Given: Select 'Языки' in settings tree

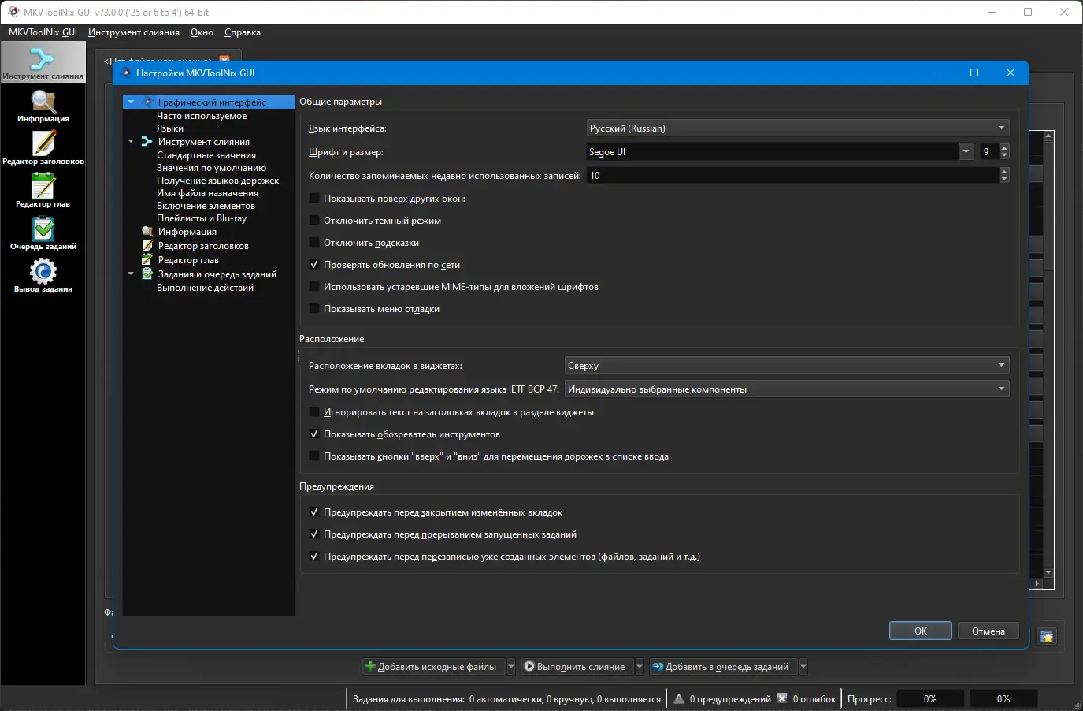Looking at the screenshot, I should pos(170,128).
